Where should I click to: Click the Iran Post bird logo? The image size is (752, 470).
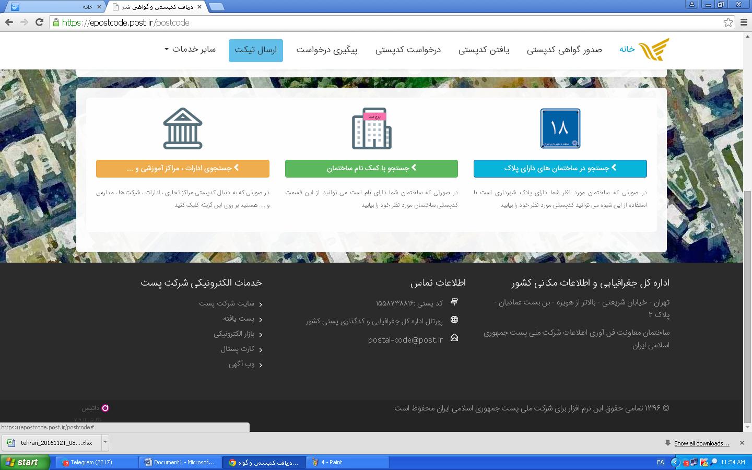coord(654,50)
